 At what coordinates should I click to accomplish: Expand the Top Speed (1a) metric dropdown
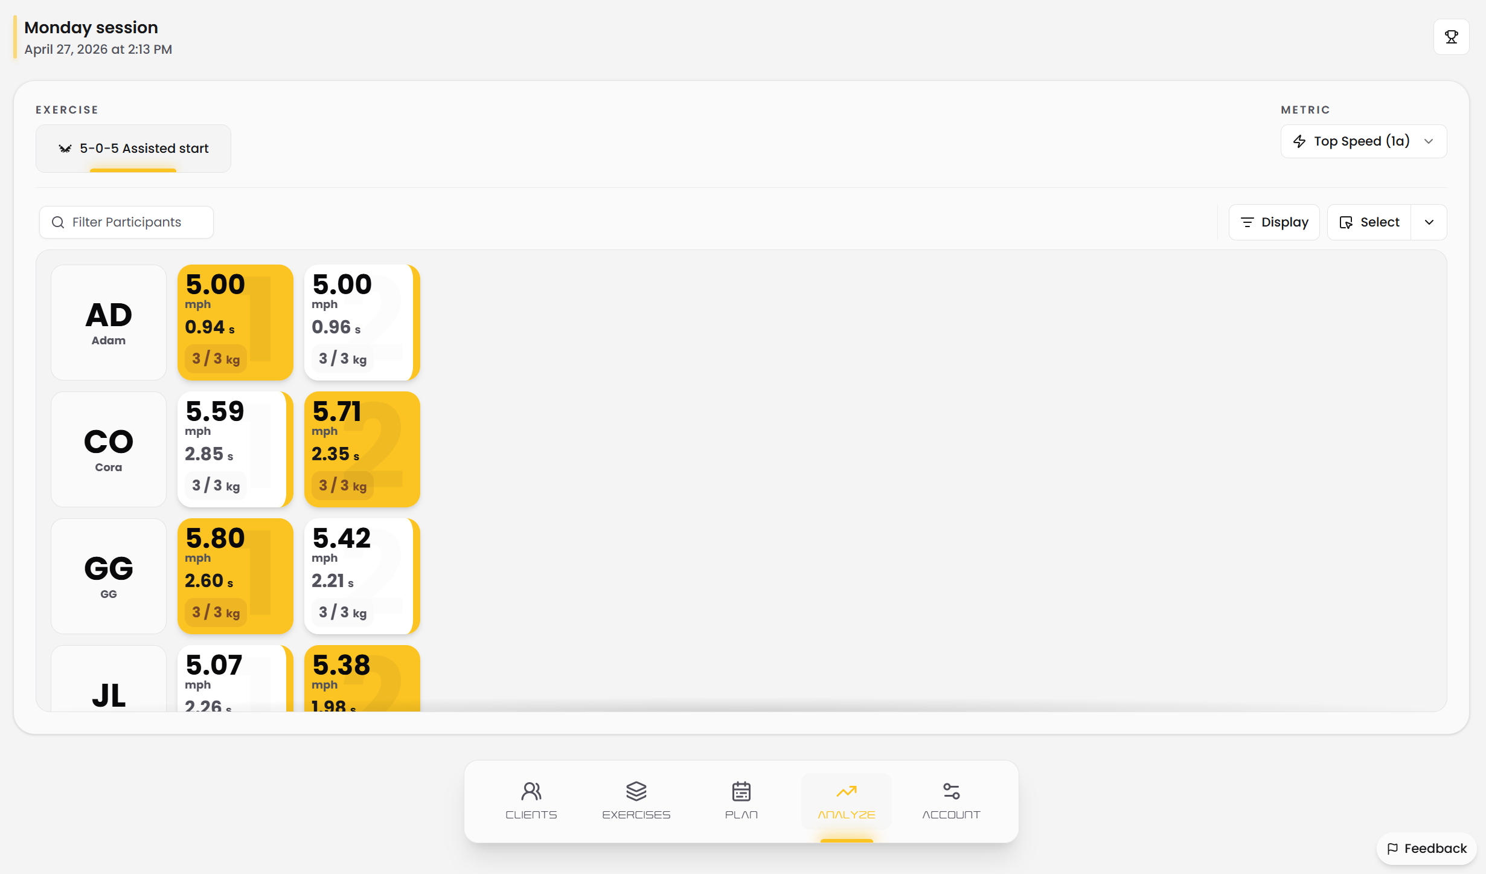1363,141
